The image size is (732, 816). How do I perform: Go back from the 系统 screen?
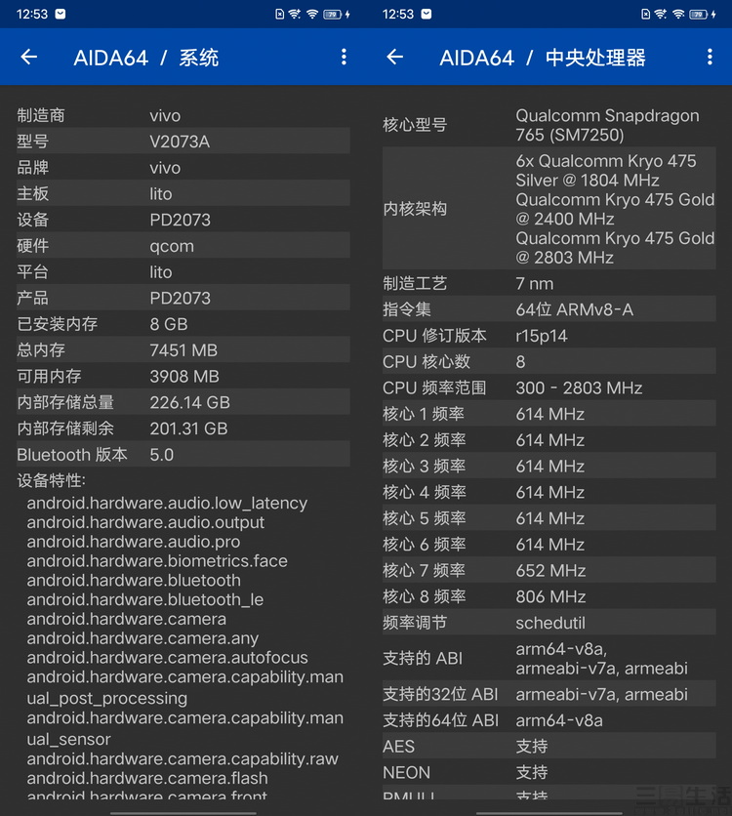tap(29, 57)
